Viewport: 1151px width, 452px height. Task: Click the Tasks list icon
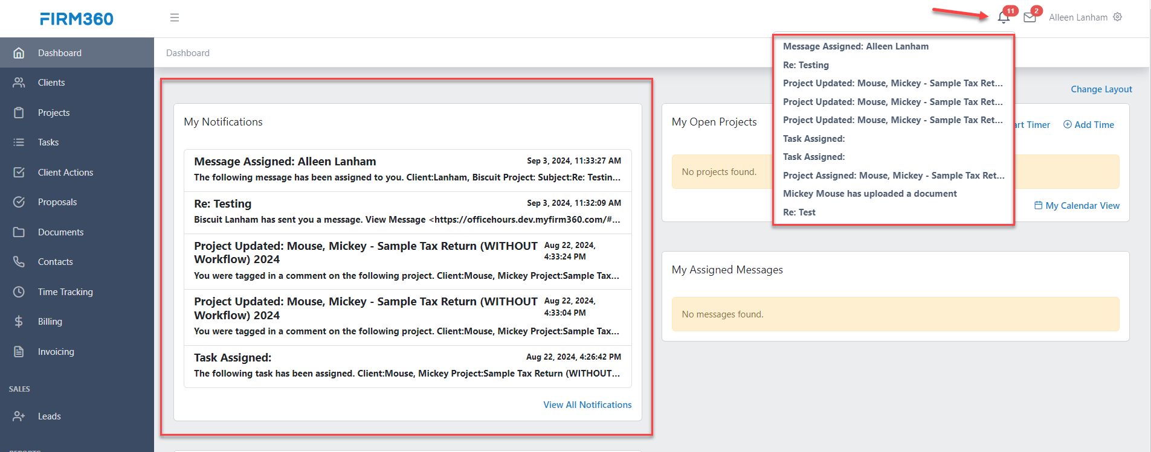click(x=19, y=142)
